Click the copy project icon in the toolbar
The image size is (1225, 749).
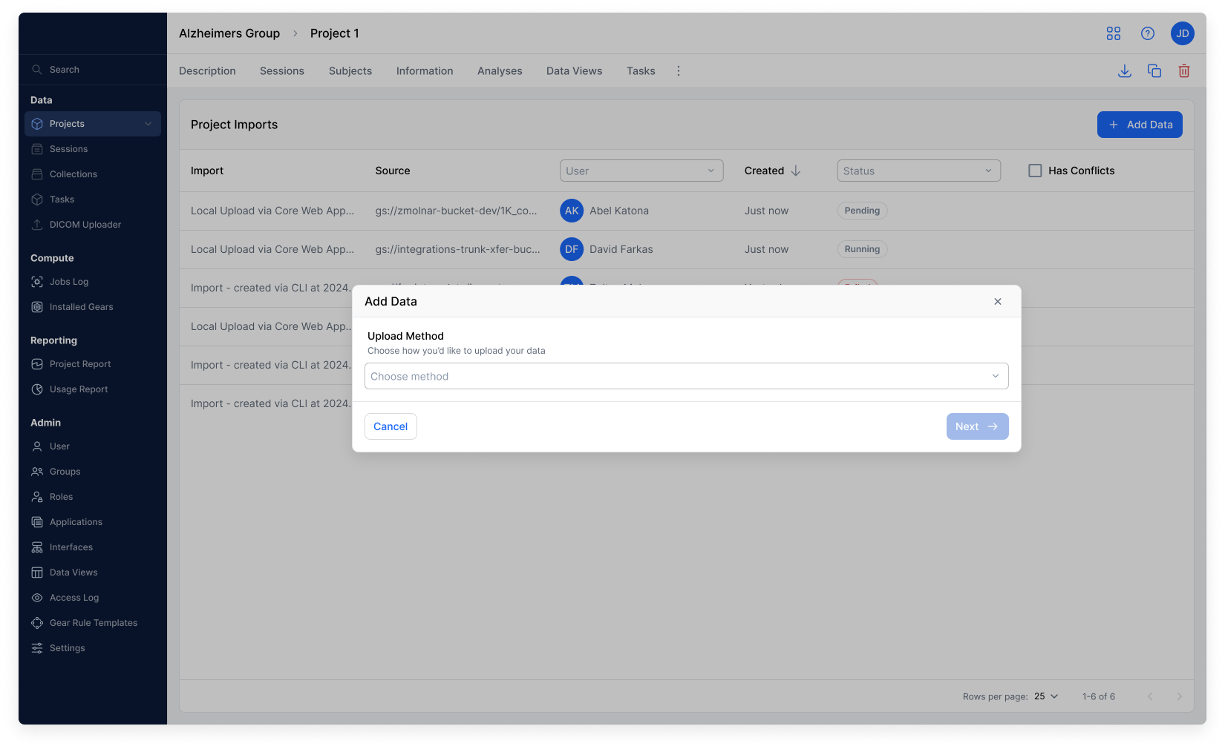pos(1154,70)
